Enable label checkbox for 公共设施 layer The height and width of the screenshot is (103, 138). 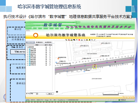tap(50, 49)
